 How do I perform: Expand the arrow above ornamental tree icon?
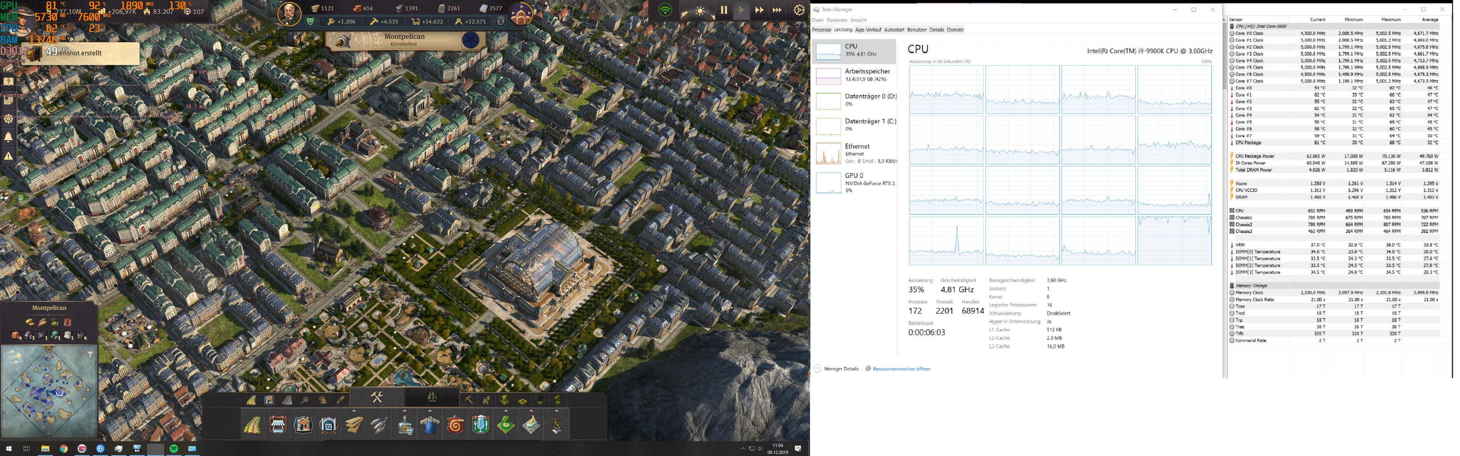506,411
